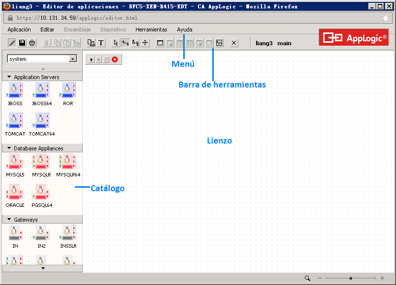Click the branch class folder icon
The height and width of the screenshot is (285, 396).
(x=76, y=43)
